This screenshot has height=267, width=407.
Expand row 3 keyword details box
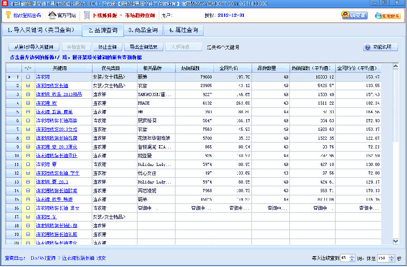(x=28, y=94)
